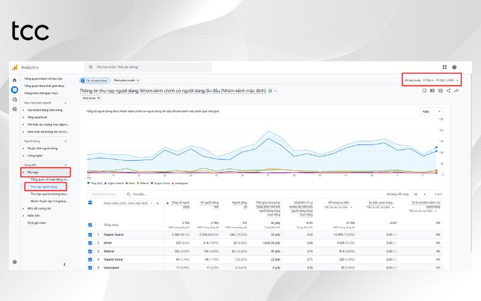
Task: Open the Ngày granularity dropdown
Action: (431, 111)
